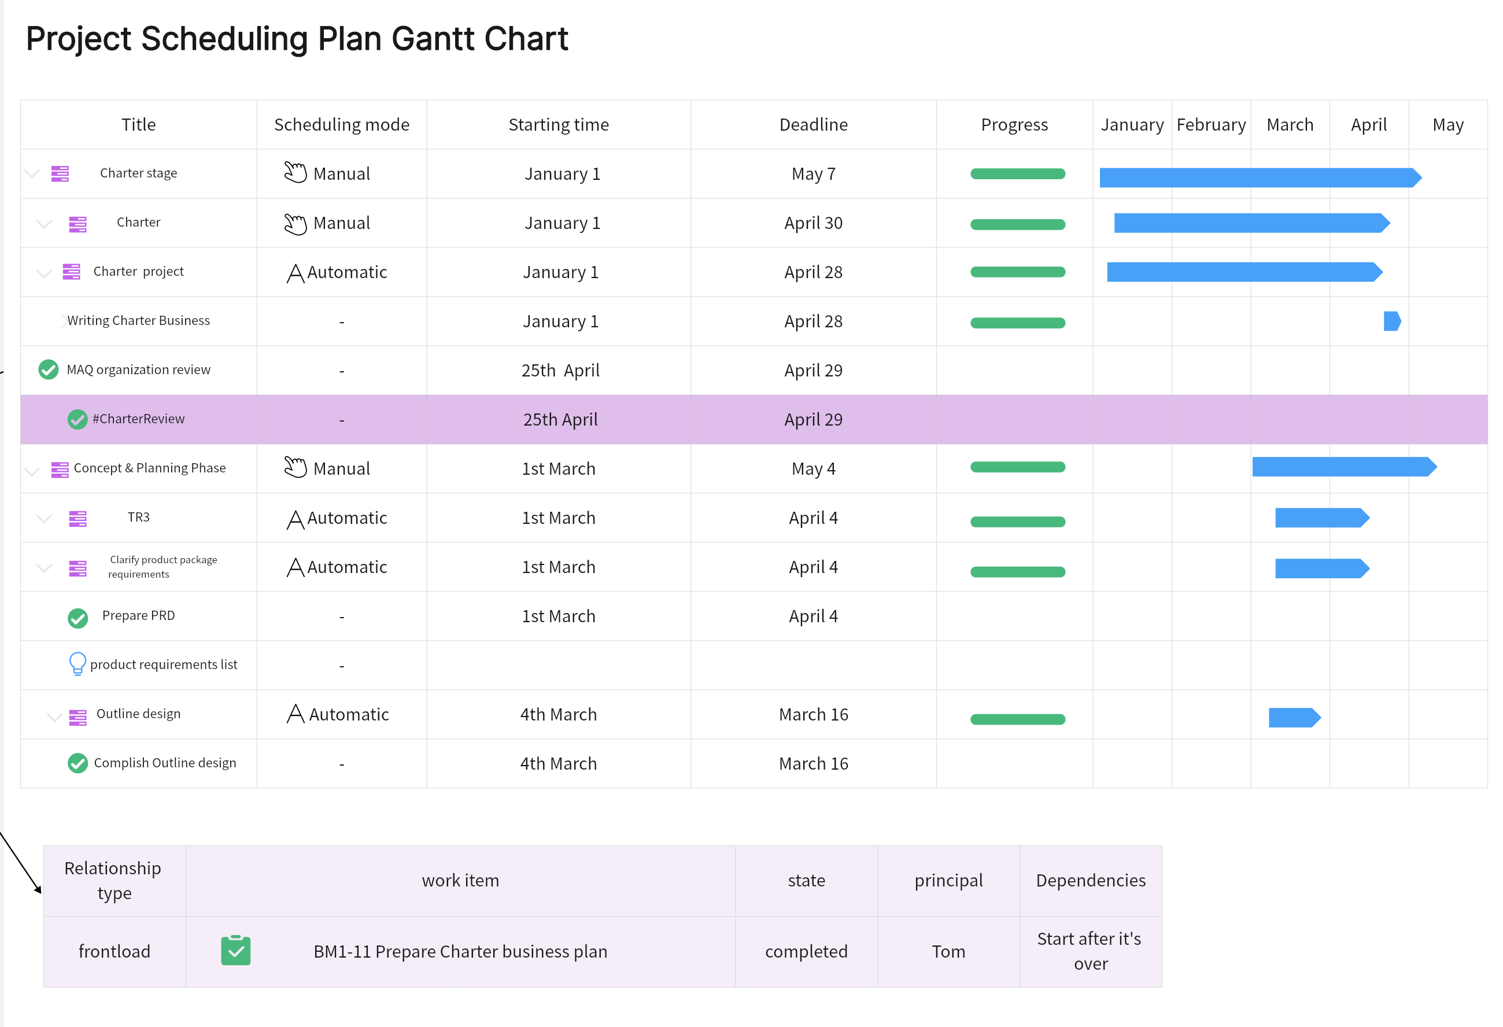This screenshot has width=1503, height=1027.
Task: Click the Automatic mode icon in the Charter project row
Action: pyautogui.click(x=295, y=273)
